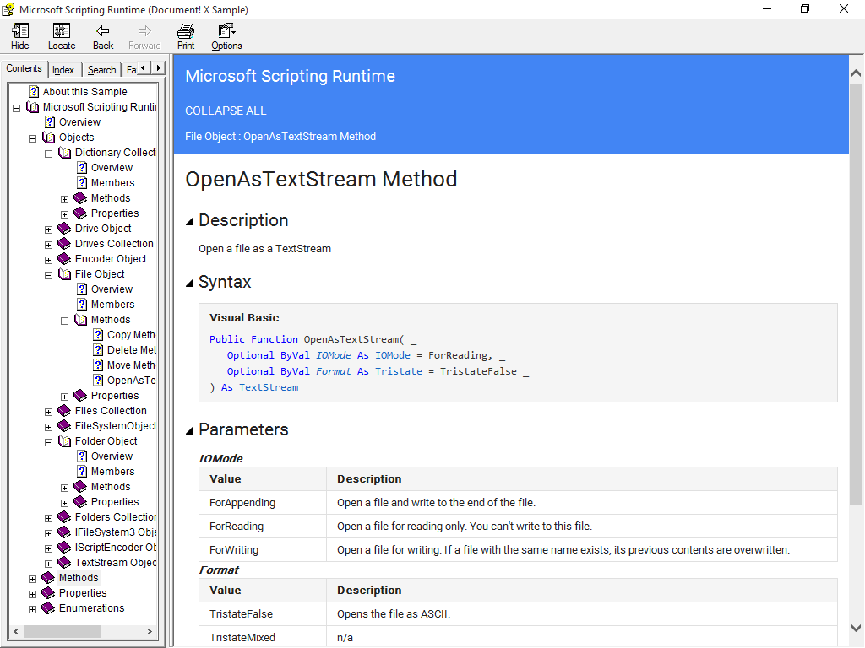Click the Format parameter name link
This screenshot has width=865, height=648.
(x=333, y=371)
